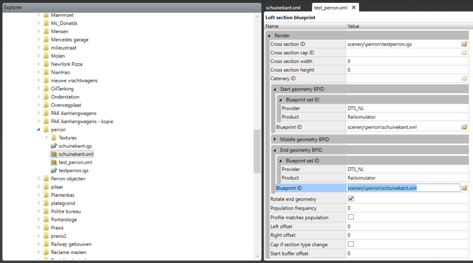The height and width of the screenshot is (263, 473).
Task: Click browse folder icon for Cross section ID
Action: click(x=464, y=44)
